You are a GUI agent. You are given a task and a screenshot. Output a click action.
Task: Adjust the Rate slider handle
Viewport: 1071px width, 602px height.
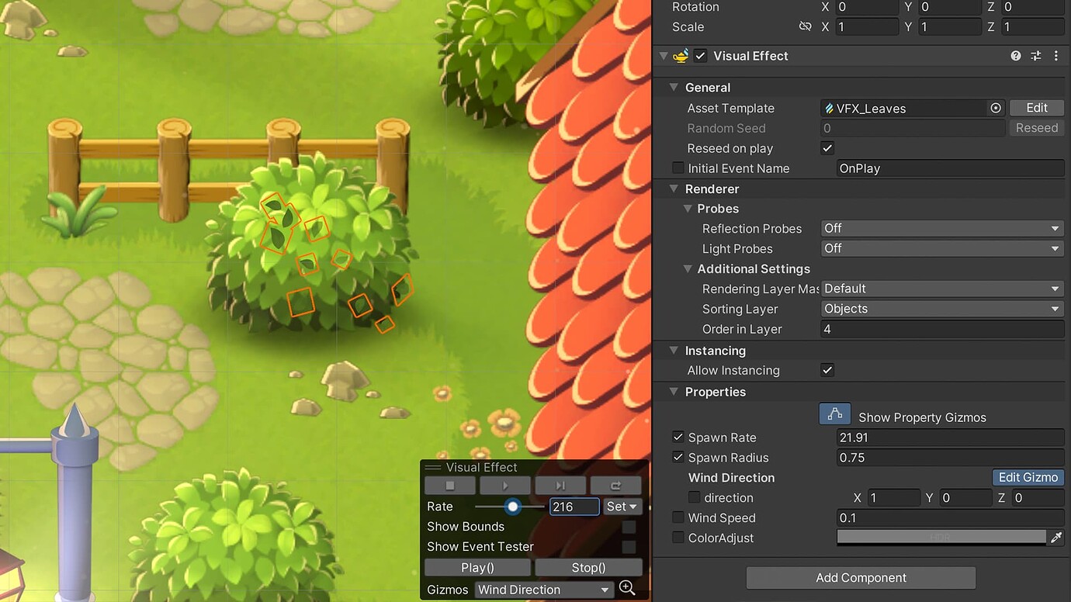[511, 507]
